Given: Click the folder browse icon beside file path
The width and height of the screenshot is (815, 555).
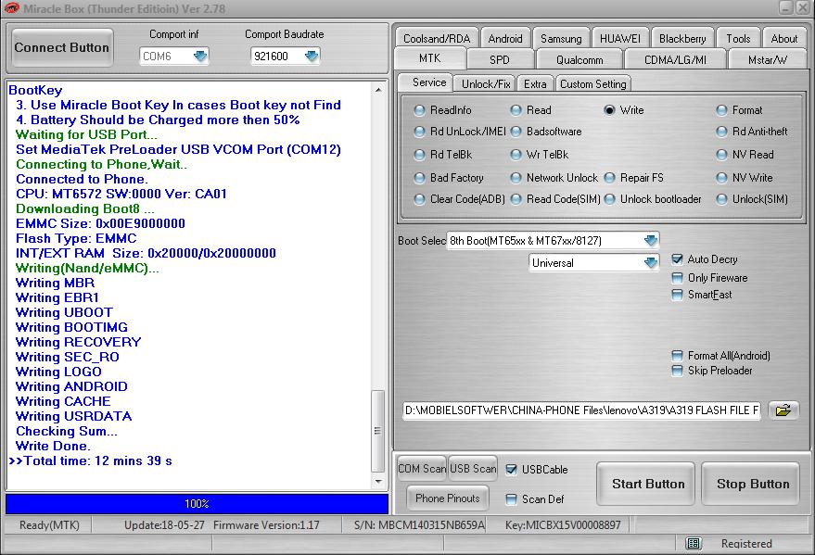Looking at the screenshot, I should (783, 410).
